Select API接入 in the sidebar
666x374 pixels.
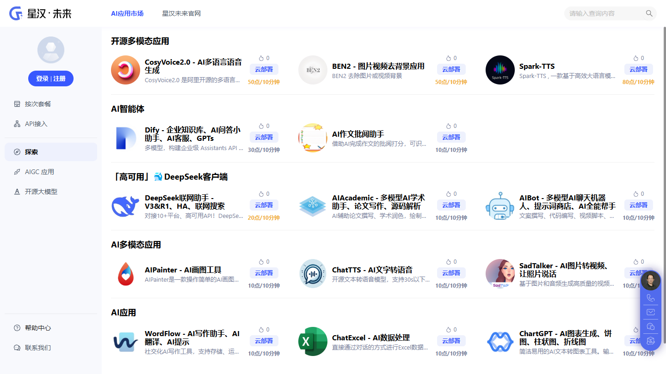(x=51, y=124)
